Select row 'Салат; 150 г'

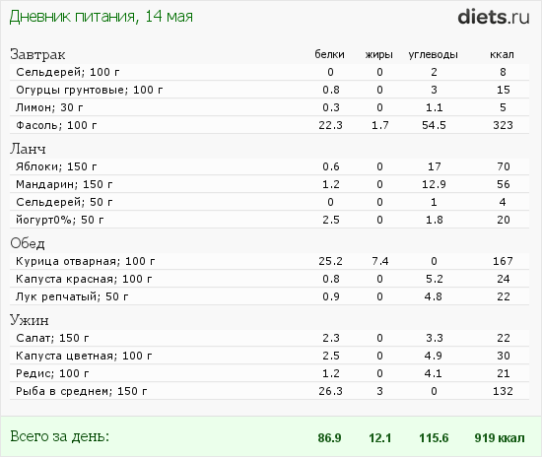[269, 338]
